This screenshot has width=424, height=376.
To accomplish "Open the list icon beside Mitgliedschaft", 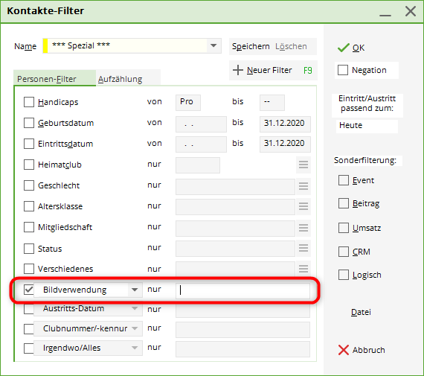I will (303, 228).
